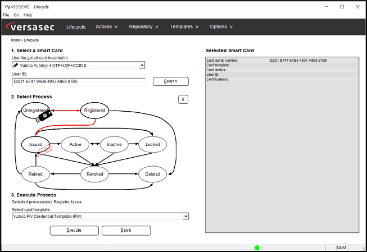Open the Repository navigation menu

[x=143, y=26]
